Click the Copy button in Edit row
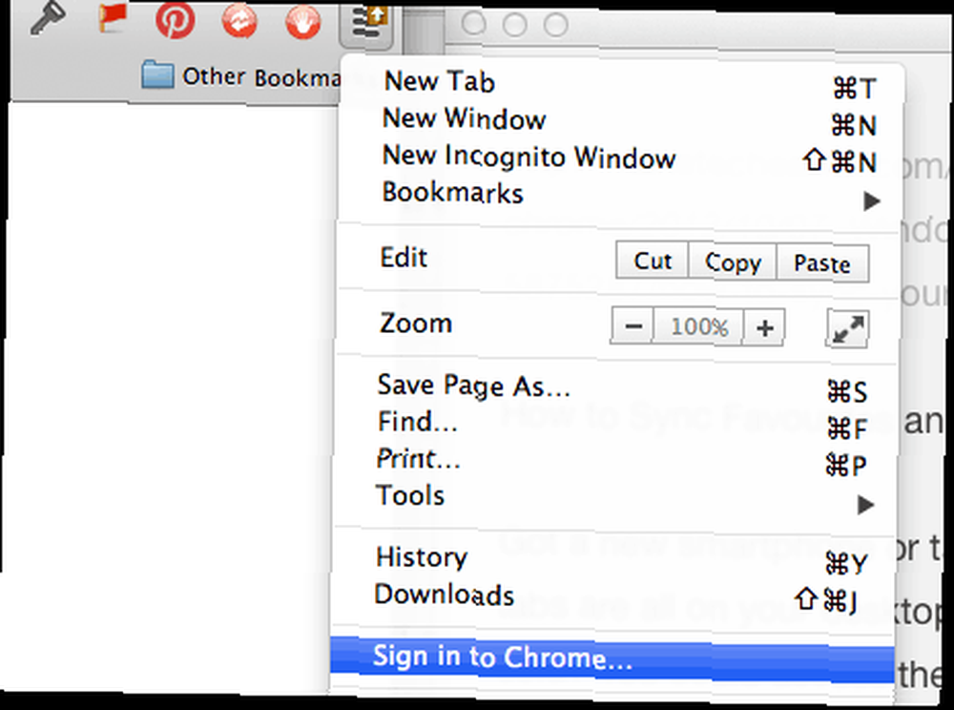 (733, 262)
